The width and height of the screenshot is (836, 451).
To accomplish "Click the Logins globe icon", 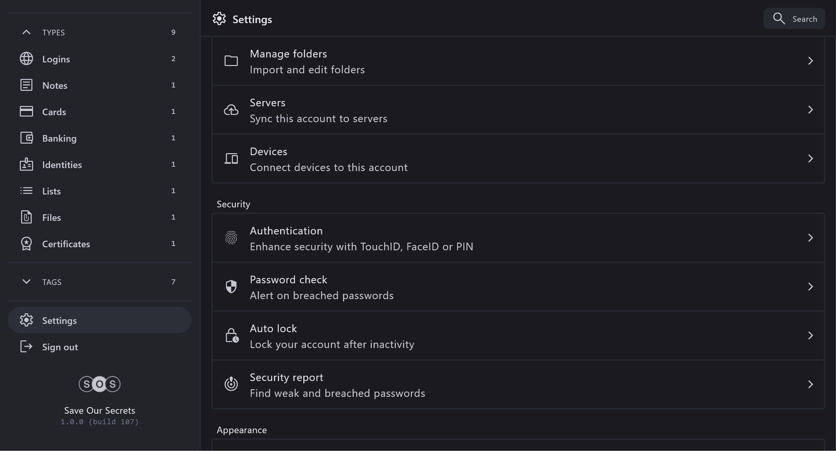I will 26,59.
